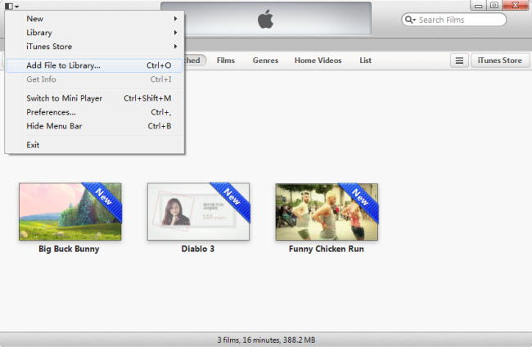Expand the iTunes Store submenu
The height and width of the screenshot is (347, 532).
(94, 47)
